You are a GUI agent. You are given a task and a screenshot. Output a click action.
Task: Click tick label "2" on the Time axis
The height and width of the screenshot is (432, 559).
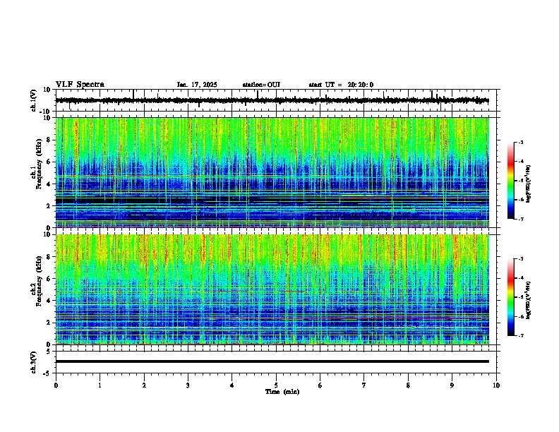click(x=144, y=385)
